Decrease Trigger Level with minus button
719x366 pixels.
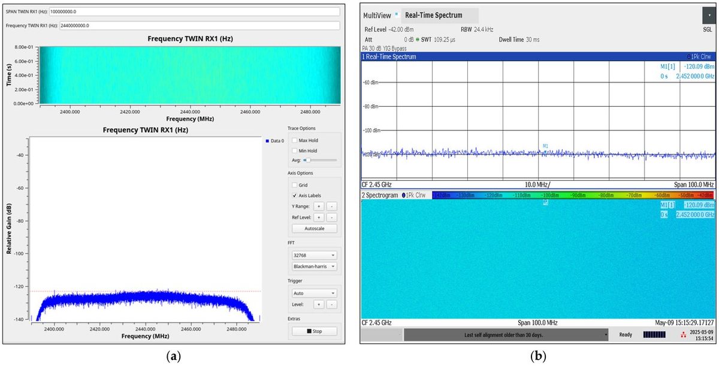point(332,304)
